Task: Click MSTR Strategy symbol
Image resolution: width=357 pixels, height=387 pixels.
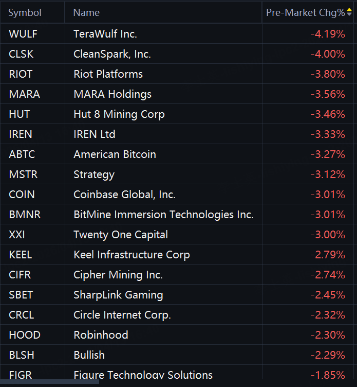Action: [x=23, y=174]
